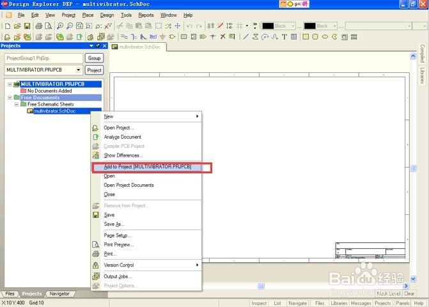Image resolution: width=429 pixels, height=307 pixels.
Task: Select the Power Port ground symbol tool
Action: [x=162, y=36]
